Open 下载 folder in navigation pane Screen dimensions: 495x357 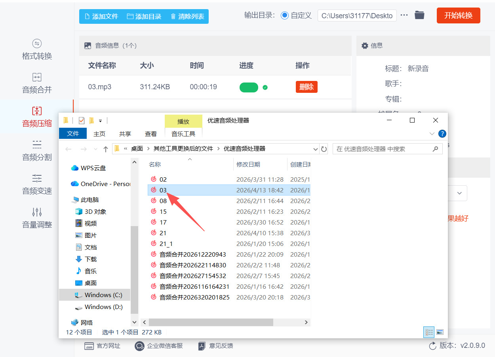(86, 259)
